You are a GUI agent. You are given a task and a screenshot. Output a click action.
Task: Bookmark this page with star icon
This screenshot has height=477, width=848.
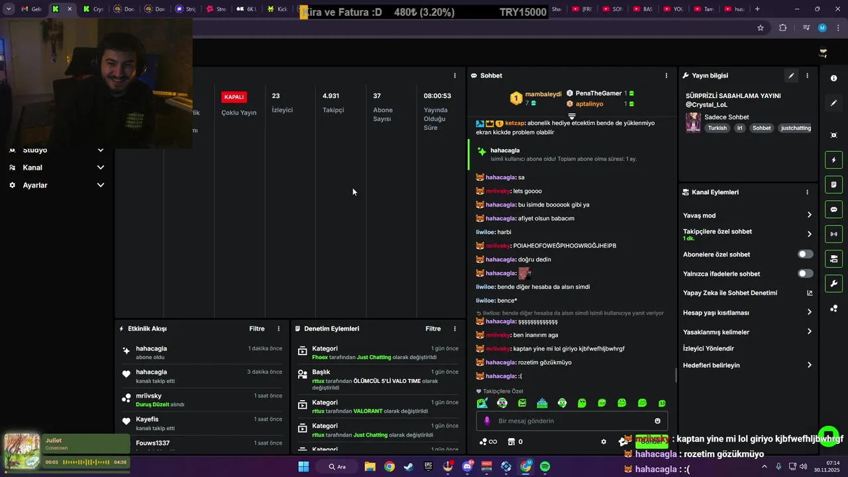point(761,28)
